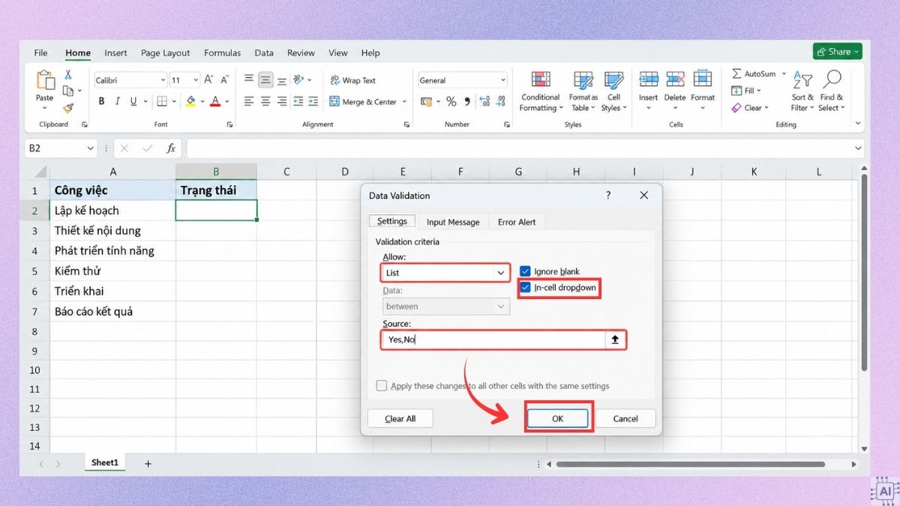This screenshot has width=900, height=506.
Task: Click the Middle Align icon
Action: (x=265, y=79)
